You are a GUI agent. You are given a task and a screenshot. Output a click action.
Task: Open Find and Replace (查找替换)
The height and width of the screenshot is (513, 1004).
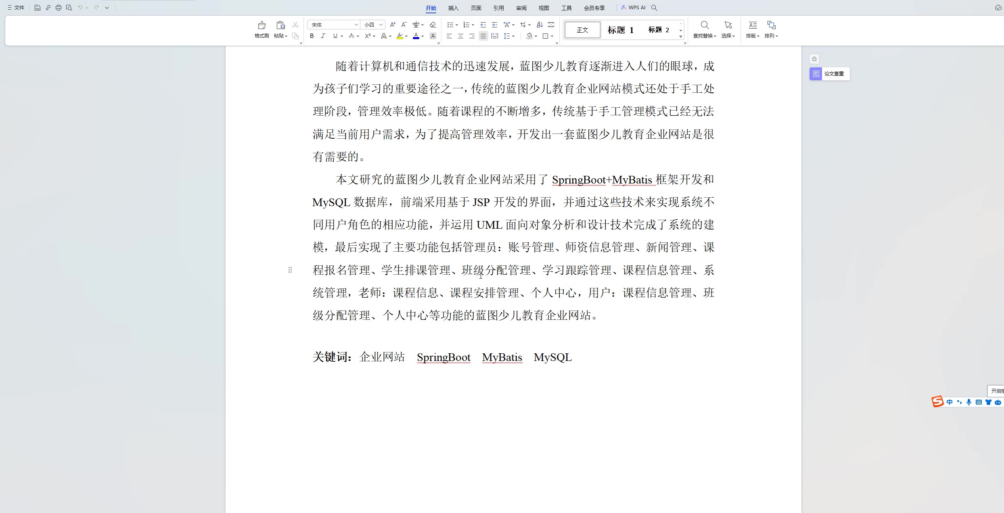pos(705,30)
